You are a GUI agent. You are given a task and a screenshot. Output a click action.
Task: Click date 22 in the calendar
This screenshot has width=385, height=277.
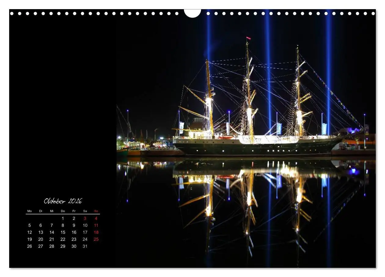63,239
